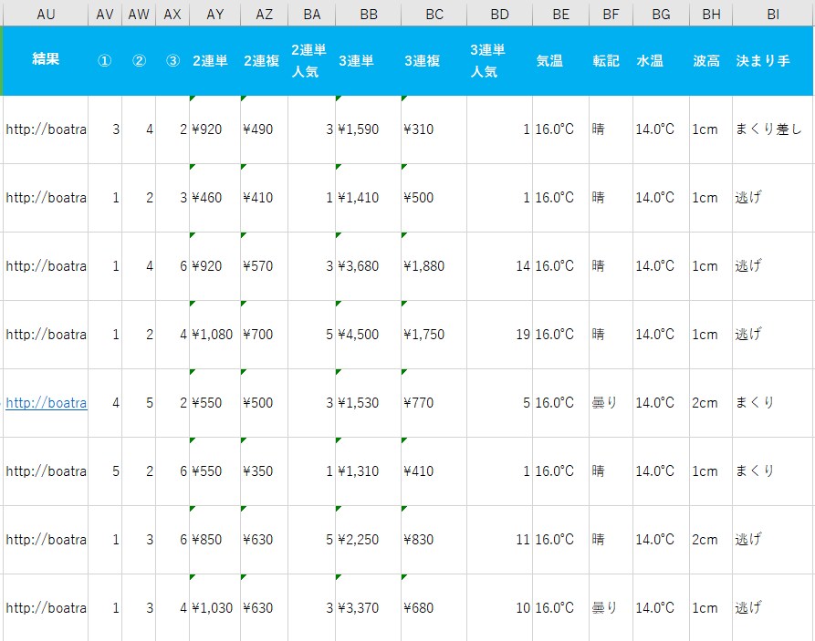Click the cell with ¥1,080
815x641 pixels.
point(215,335)
